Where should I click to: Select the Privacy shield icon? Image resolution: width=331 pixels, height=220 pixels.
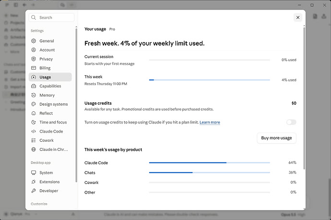point(34,59)
